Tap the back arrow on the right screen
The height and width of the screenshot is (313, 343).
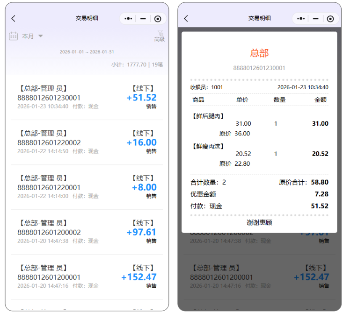point(186,19)
